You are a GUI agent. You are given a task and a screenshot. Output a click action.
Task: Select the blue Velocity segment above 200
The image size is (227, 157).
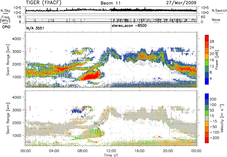207,96
